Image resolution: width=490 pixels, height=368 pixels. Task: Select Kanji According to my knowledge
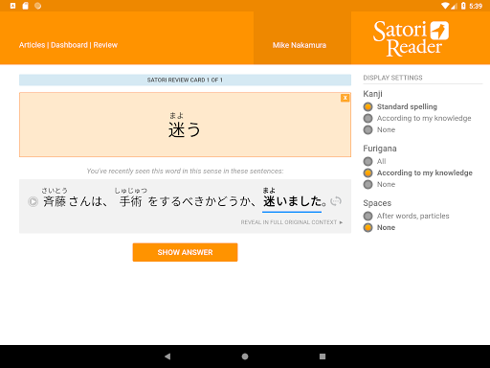(x=417, y=118)
